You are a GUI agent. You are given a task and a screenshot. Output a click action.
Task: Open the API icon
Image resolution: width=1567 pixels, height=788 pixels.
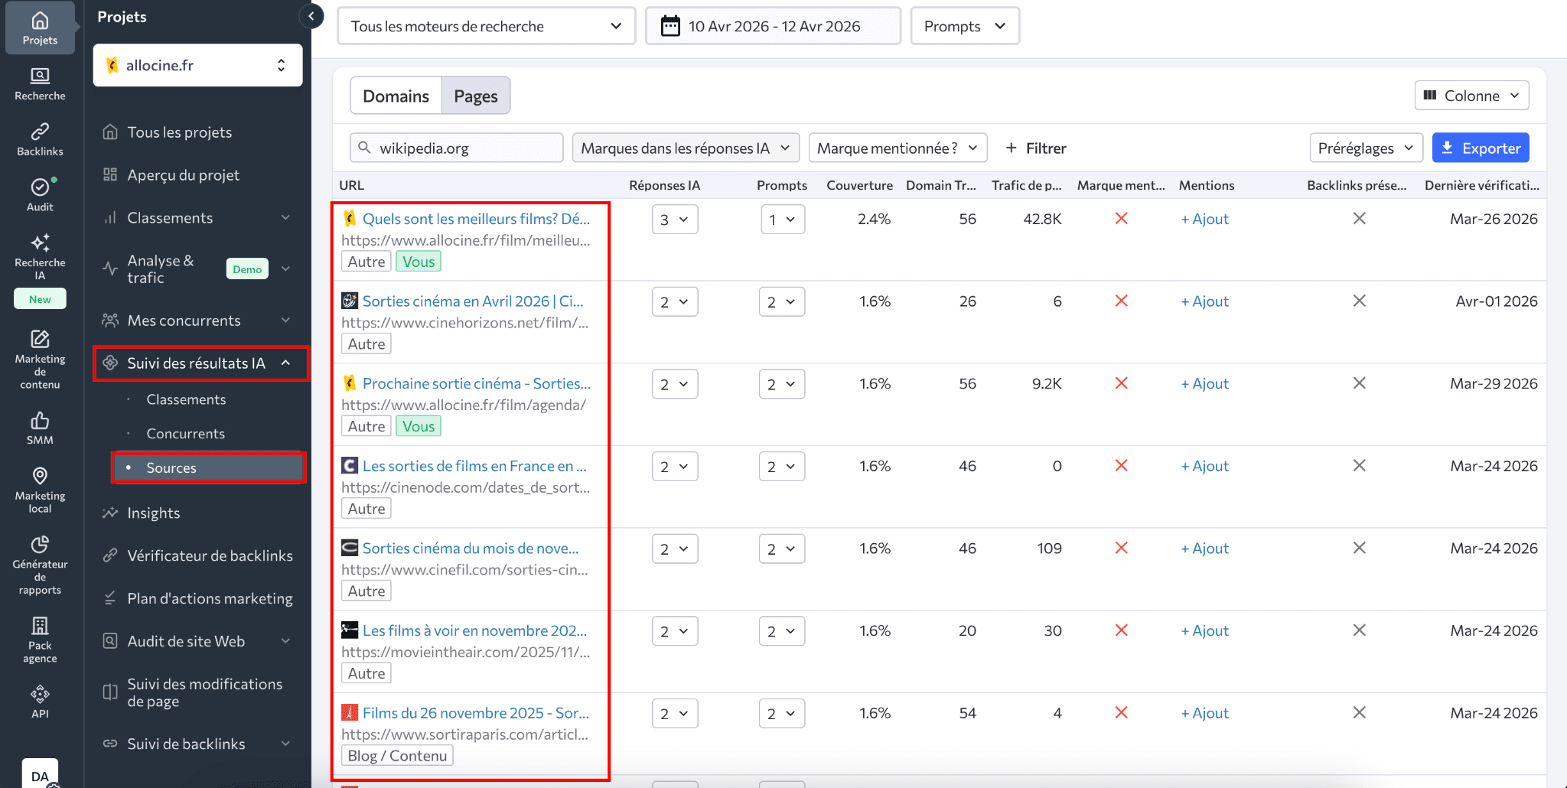pos(40,694)
